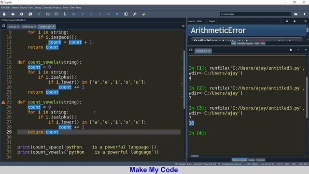
Task: Click the editor vertical scrollbar
Action: tap(184, 79)
